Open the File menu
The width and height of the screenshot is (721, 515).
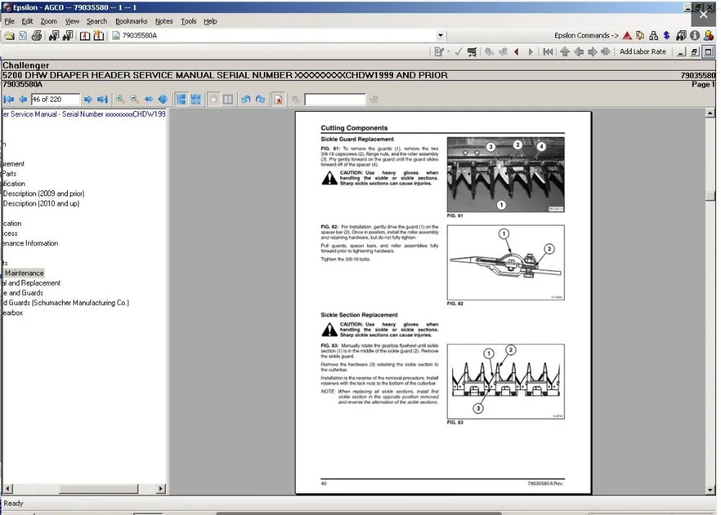click(x=9, y=21)
